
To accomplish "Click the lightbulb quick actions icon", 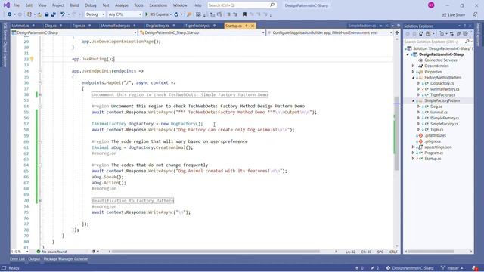I will tap(32, 59).
